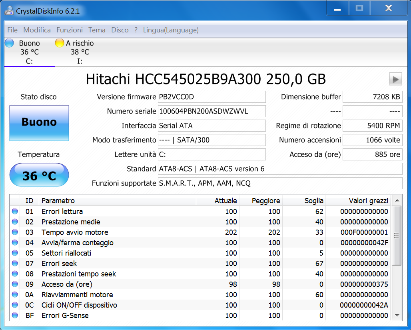The width and height of the screenshot is (411, 330).
Task: Switch to drive I: disk tab
Action: 80,52
